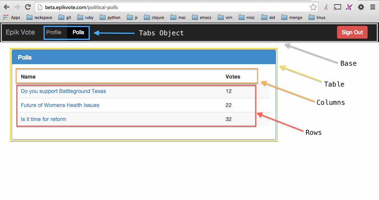Click the page icon in the address bar
Image resolution: width=379 pixels, height=200 pixels.
[x=40, y=7]
